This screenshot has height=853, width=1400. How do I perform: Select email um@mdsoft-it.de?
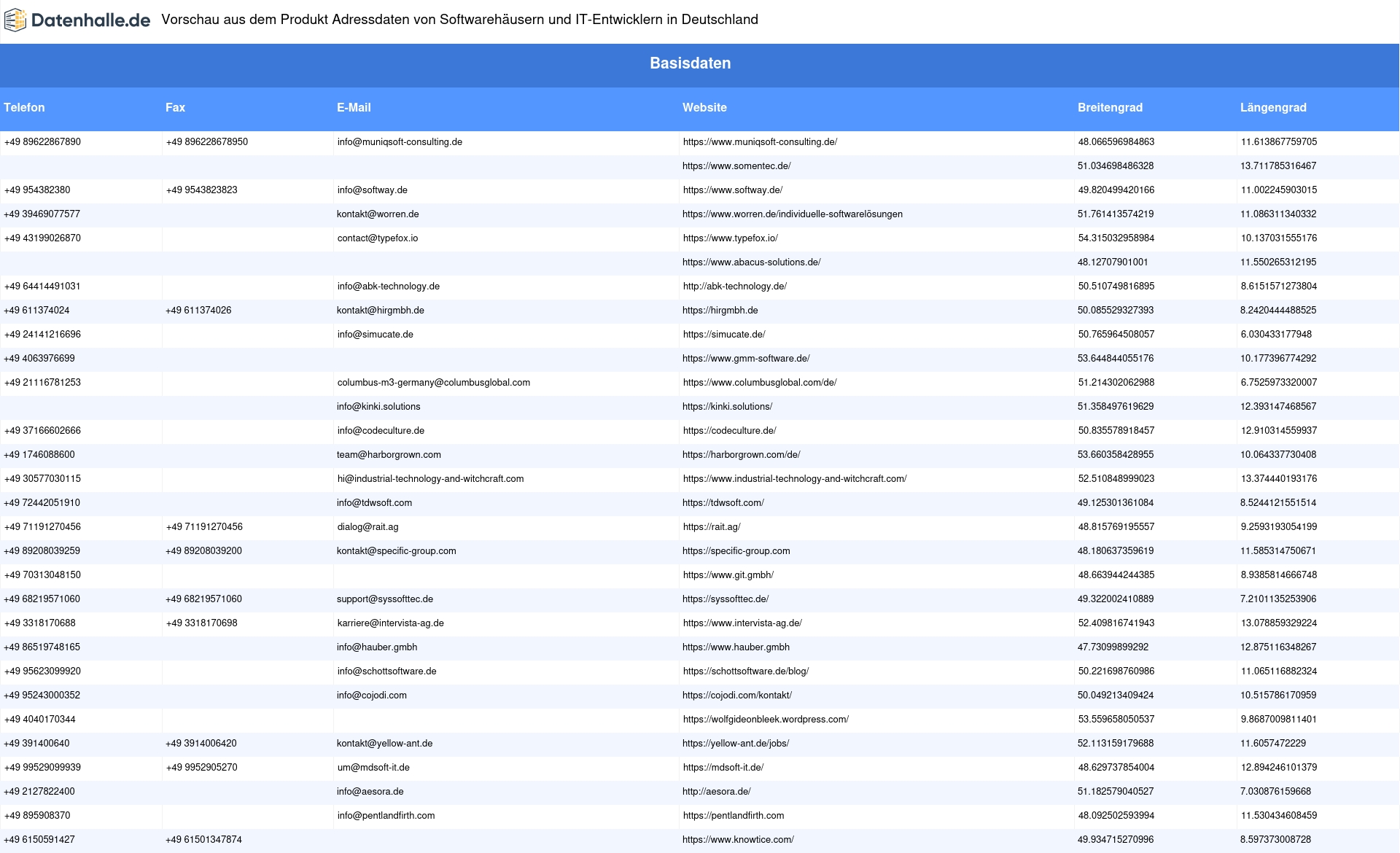click(373, 768)
